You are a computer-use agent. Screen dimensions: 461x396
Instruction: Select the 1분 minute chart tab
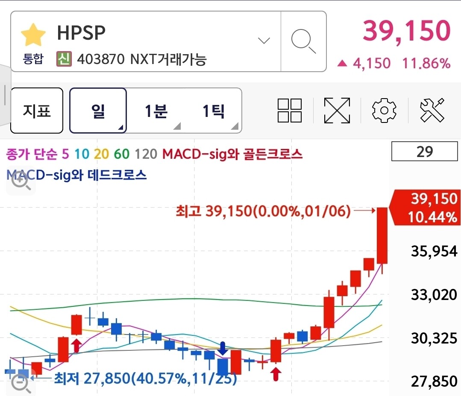click(x=156, y=111)
